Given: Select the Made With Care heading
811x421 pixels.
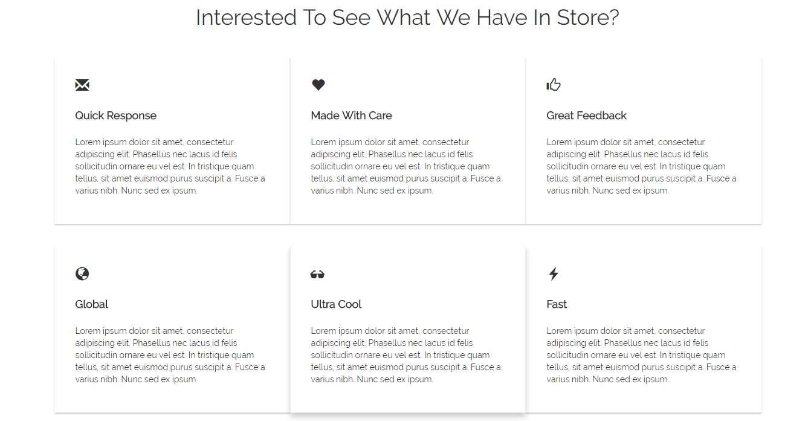Looking at the screenshot, I should 351,116.
